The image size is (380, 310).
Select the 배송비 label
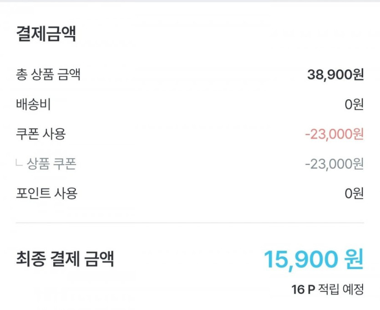(x=33, y=104)
